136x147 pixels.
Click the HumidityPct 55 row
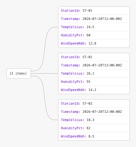94,82
